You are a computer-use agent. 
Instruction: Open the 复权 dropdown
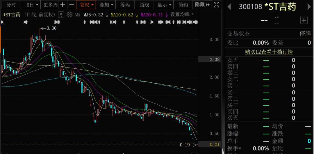pos(87,5)
